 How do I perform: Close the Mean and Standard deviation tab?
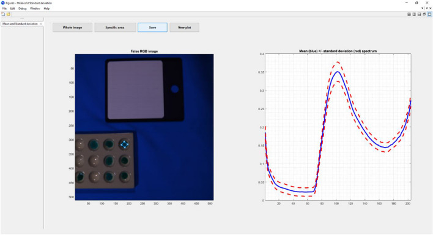point(41,24)
